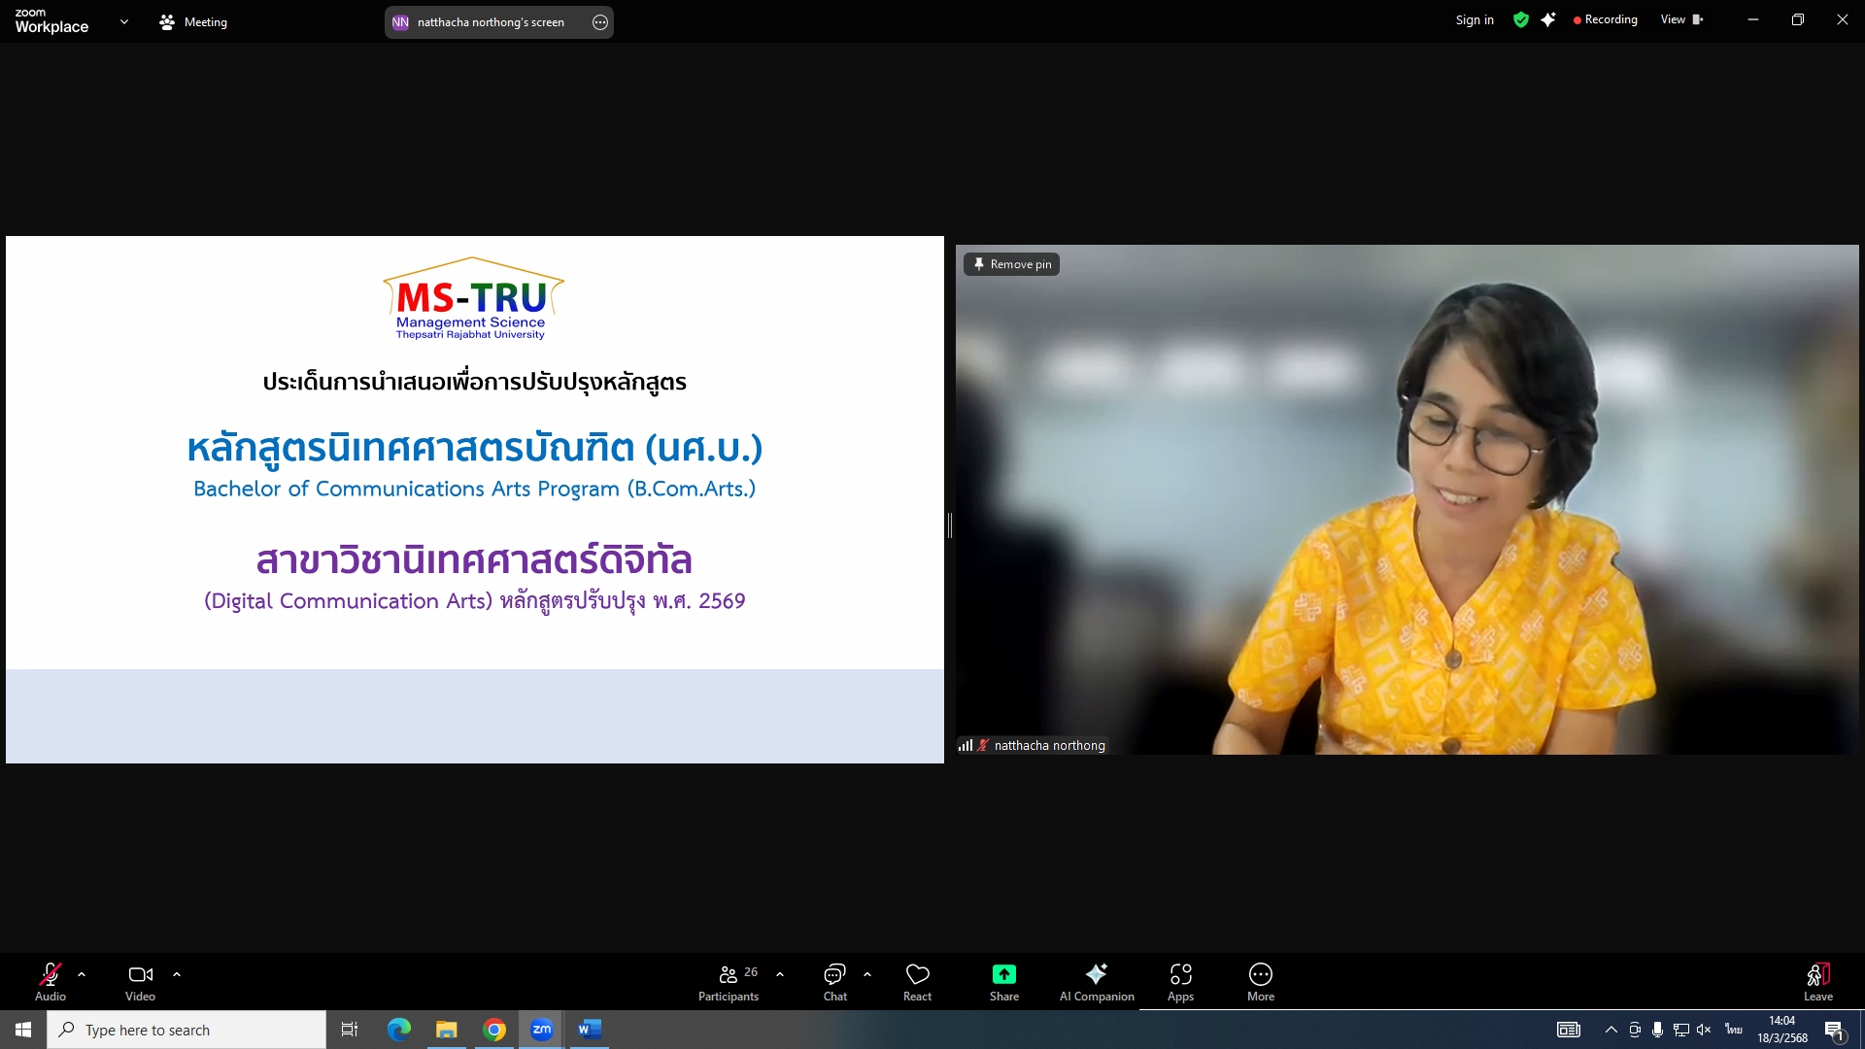Open the React emoji panel
Image resolution: width=1865 pixels, height=1049 pixels.
(917, 981)
